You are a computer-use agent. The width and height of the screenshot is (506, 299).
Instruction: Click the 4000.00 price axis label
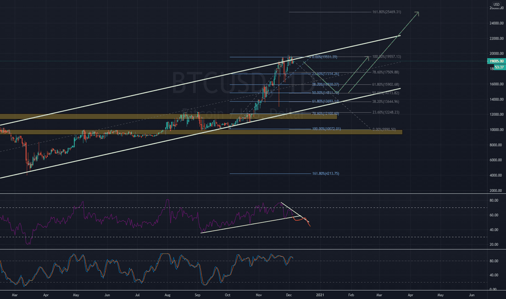497,175
